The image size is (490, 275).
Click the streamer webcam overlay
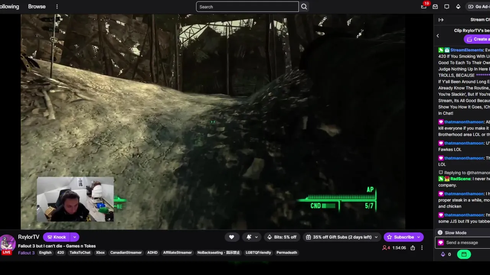[x=75, y=199]
